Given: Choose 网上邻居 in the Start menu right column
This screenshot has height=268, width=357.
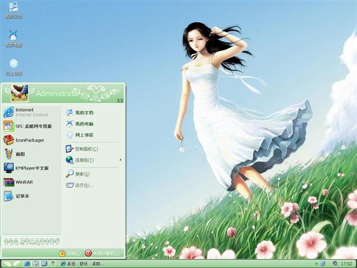Looking at the screenshot, I should point(80,135).
